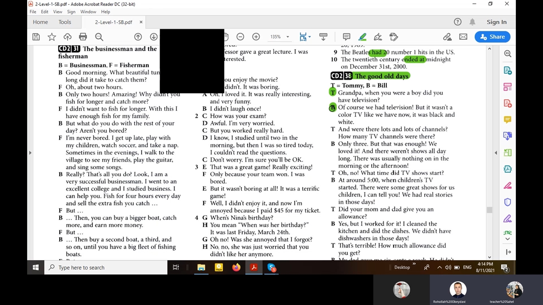
Task: Go to the previous page arrow
Action: pos(138,37)
